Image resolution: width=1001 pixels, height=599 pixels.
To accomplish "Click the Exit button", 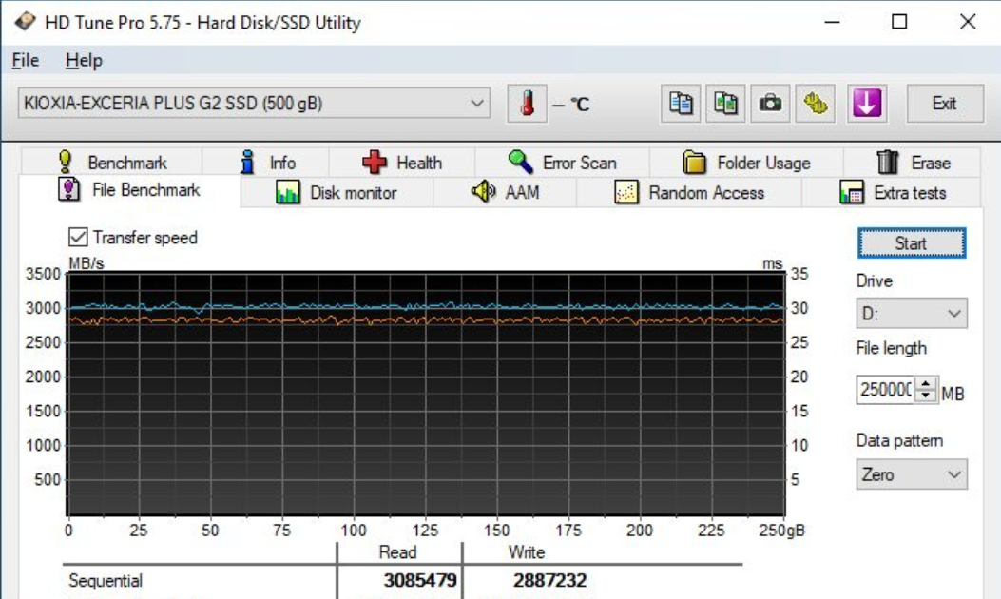I will pyautogui.click(x=945, y=104).
